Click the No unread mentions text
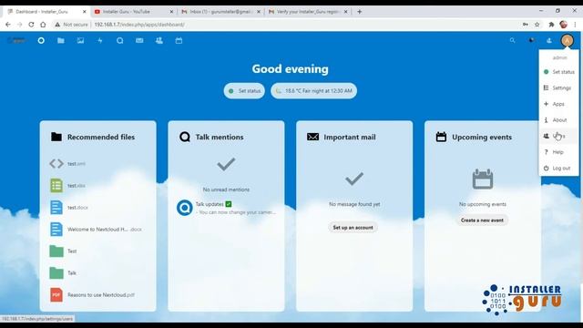Screen dimensions: 583x328 pyautogui.click(x=226, y=190)
